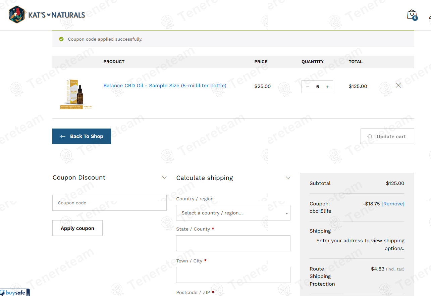Open the Kat's Naturals logo homepage
Viewport: 431px width, 296px height.
pyautogui.click(x=47, y=14)
